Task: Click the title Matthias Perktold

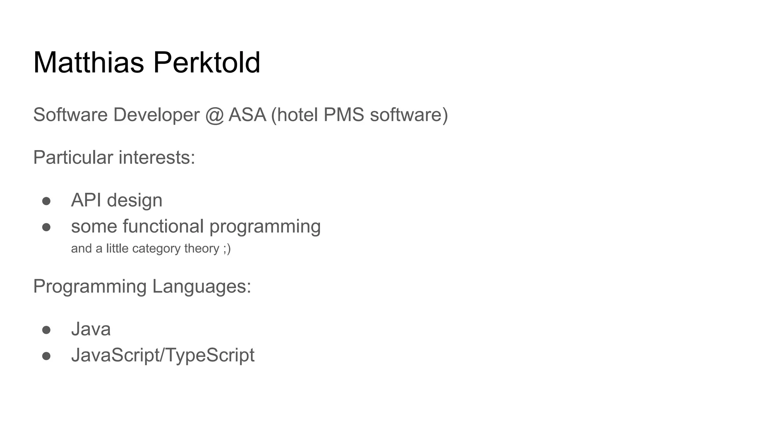Action: 147,62
